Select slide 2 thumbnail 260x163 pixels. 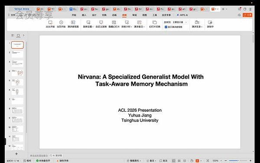coord(17,54)
